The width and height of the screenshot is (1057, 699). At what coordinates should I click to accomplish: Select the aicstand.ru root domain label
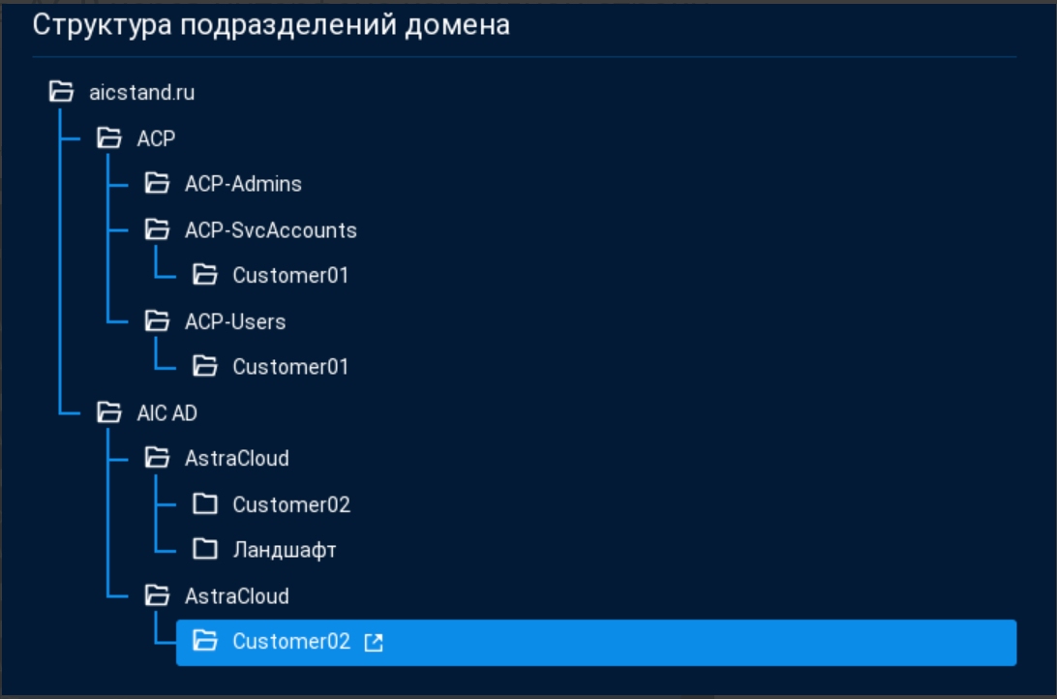coord(141,93)
